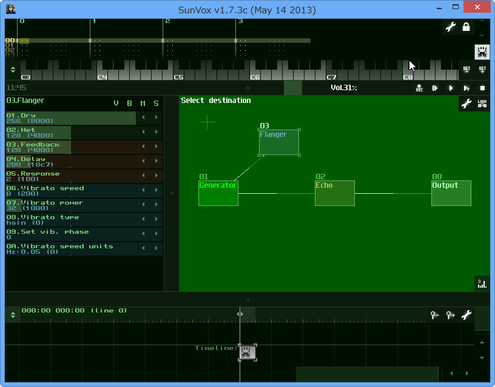
Task: Adjust the Vol.31% volume slider
Action: [344, 88]
